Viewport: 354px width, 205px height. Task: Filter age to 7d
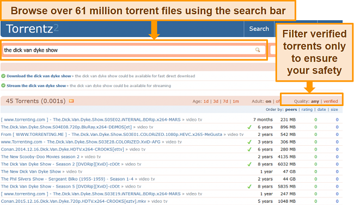pyautogui.click(x=225, y=101)
